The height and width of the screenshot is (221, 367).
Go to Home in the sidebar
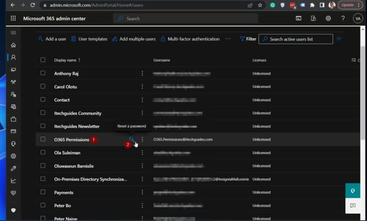[x=13, y=45]
